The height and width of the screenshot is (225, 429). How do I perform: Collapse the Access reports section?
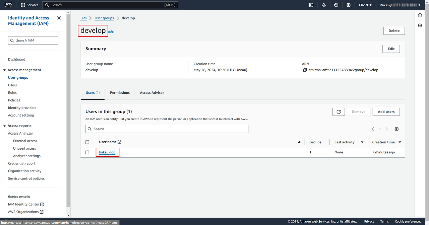pos(5,126)
